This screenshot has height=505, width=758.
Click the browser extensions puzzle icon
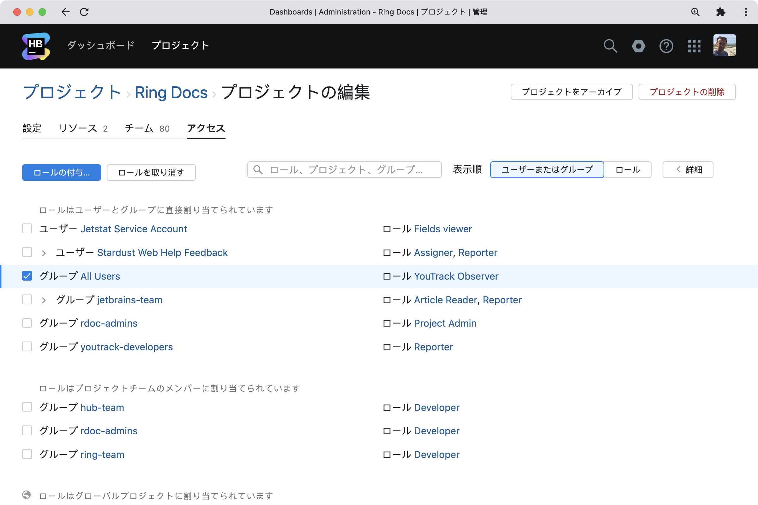click(721, 12)
